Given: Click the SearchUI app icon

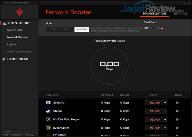Looking at the screenshot, I should tap(48, 103).
